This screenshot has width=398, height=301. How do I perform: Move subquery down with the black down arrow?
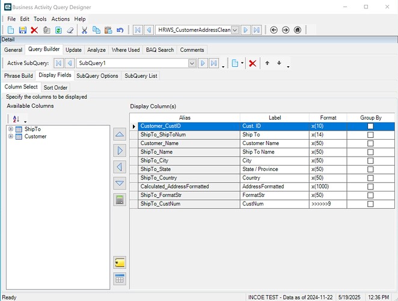coord(279,63)
